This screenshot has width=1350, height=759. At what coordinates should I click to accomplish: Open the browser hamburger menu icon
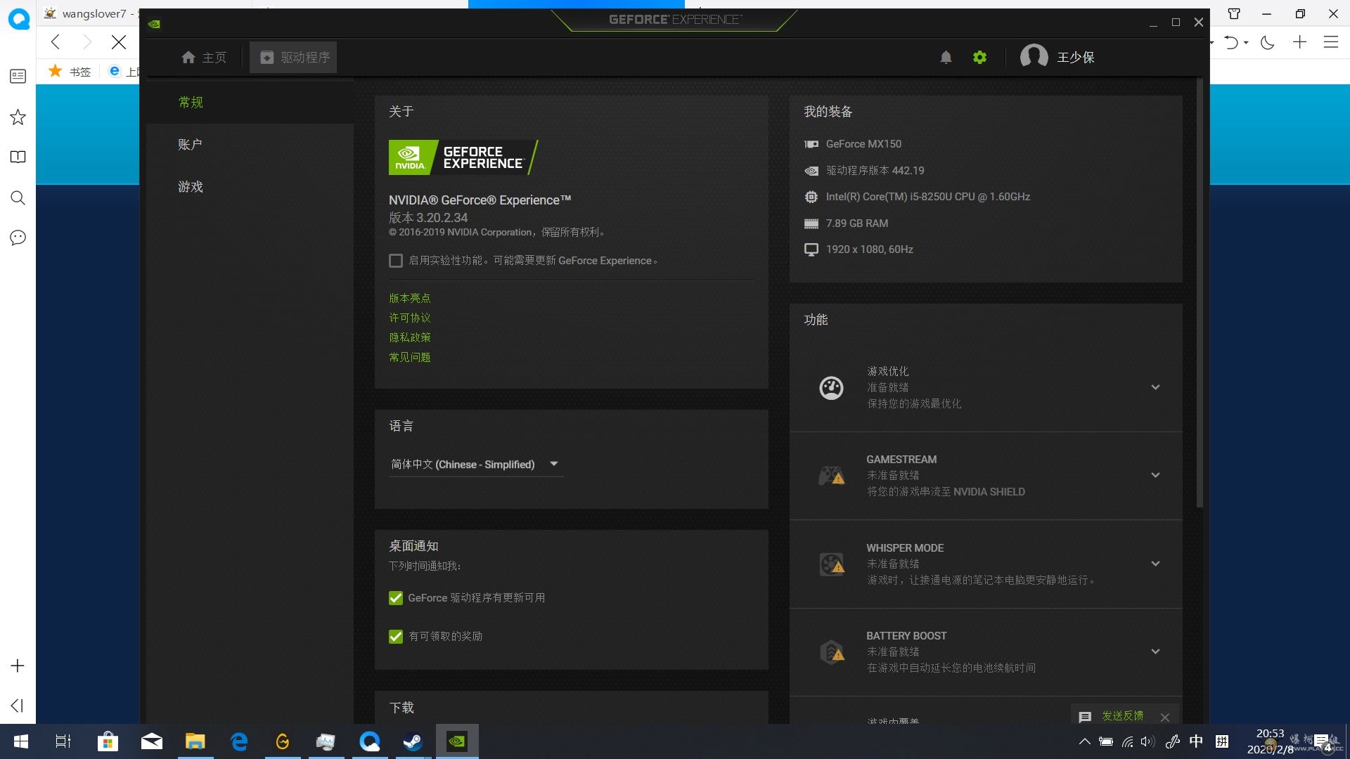(x=1330, y=42)
